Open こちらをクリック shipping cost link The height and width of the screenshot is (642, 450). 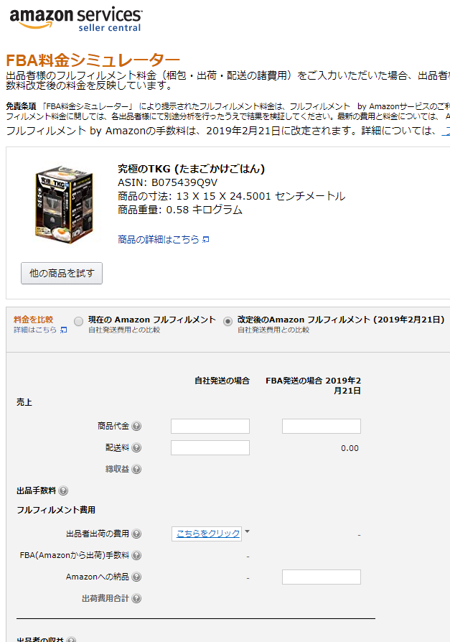(208, 534)
